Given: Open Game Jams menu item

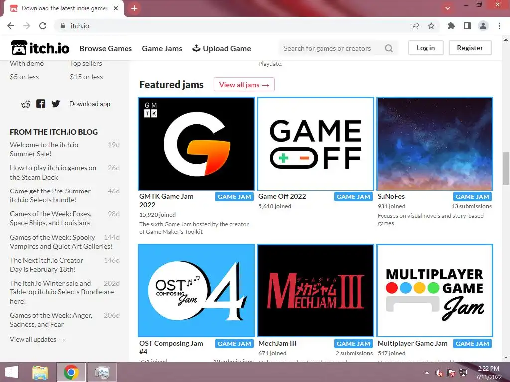Looking at the screenshot, I should (162, 48).
